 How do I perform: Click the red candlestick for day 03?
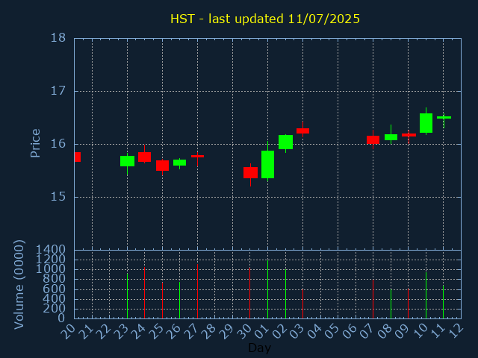303,131
